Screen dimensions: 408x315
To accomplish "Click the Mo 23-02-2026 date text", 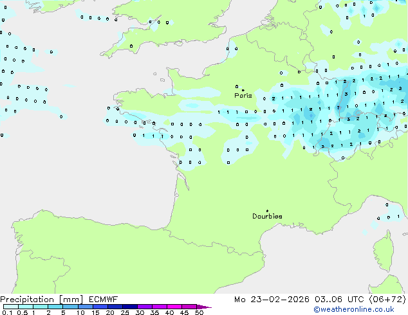I will [x=272, y=300].
